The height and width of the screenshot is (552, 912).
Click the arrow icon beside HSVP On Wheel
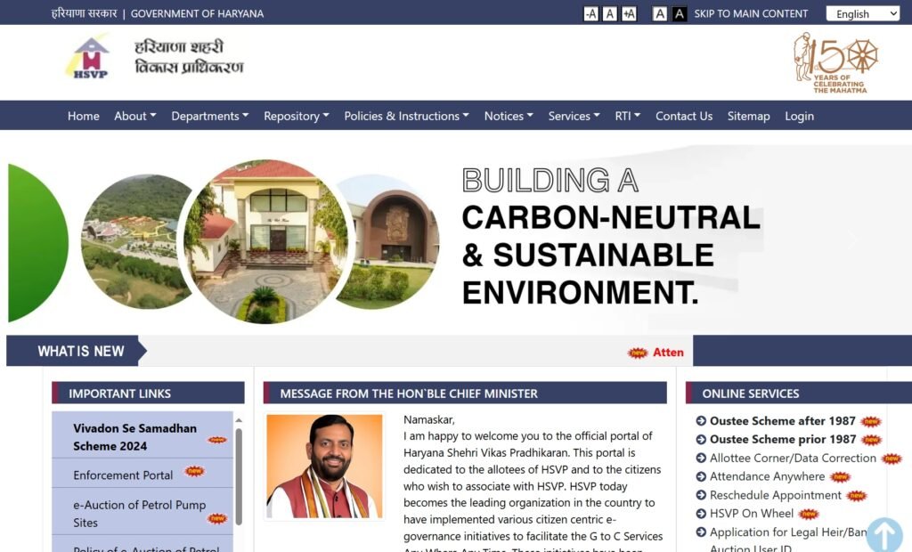[701, 515]
